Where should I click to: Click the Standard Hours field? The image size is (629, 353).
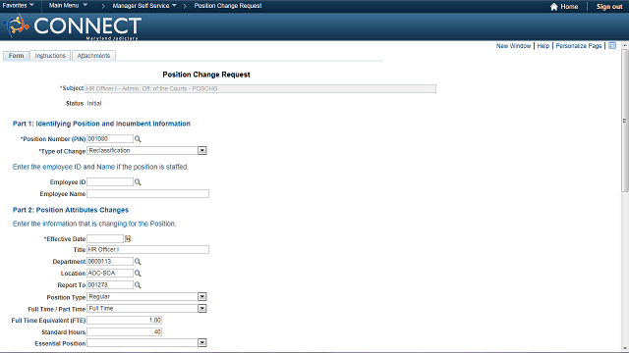click(125, 331)
